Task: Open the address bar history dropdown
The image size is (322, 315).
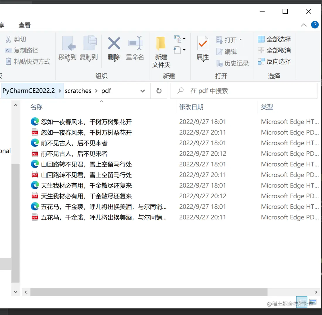Action: 142,91
